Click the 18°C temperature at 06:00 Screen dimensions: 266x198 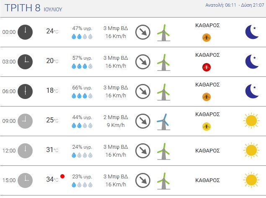click(52, 91)
